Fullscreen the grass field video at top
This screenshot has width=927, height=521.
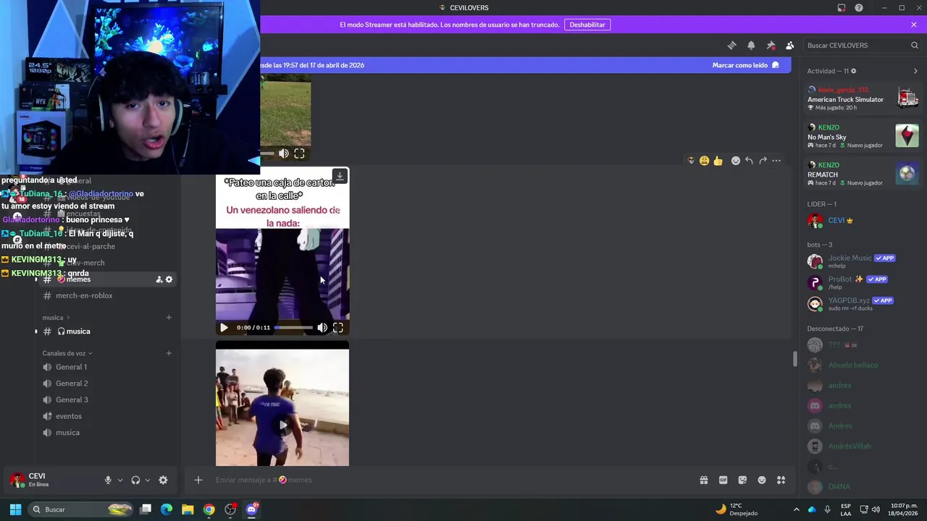[299, 153]
